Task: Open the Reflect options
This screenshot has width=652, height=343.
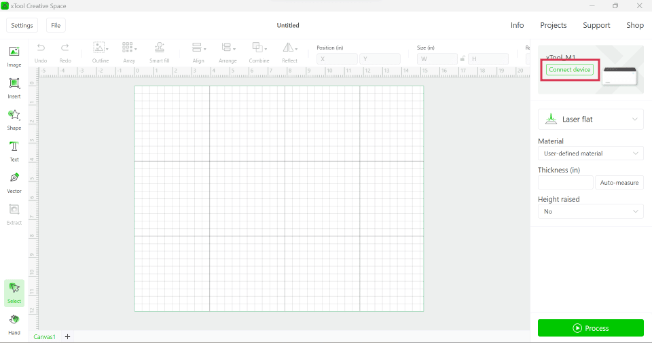Action: [289, 53]
